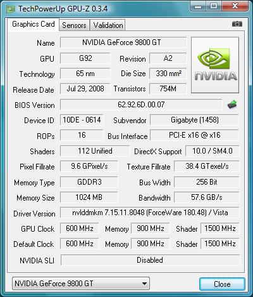
Task: Select the Graphics Card tab
Action: (34, 24)
